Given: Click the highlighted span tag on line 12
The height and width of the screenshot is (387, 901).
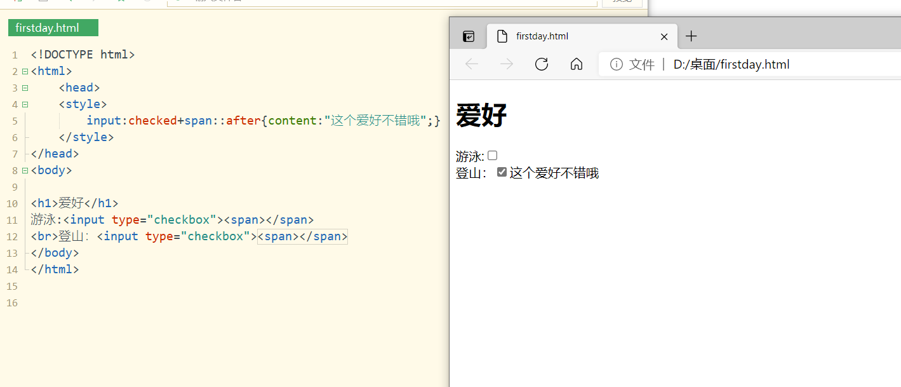Looking at the screenshot, I should [x=302, y=236].
